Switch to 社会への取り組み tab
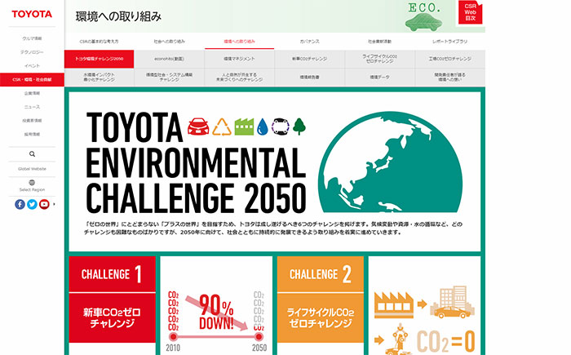The height and width of the screenshot is (355, 571). pyautogui.click(x=170, y=41)
